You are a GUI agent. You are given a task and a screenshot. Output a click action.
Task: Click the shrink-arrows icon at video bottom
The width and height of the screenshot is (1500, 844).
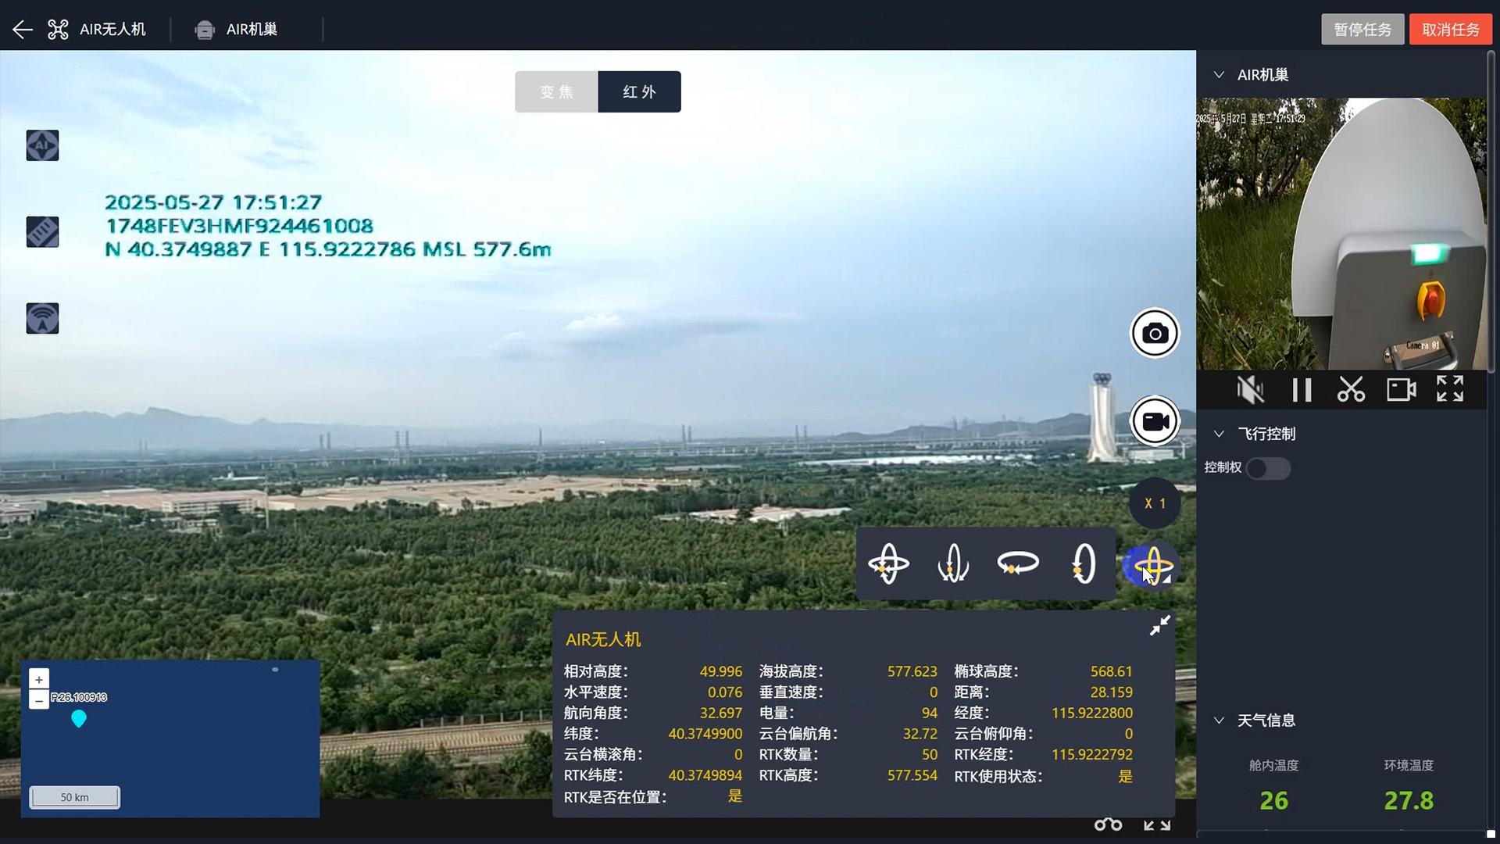pyautogui.click(x=1157, y=824)
